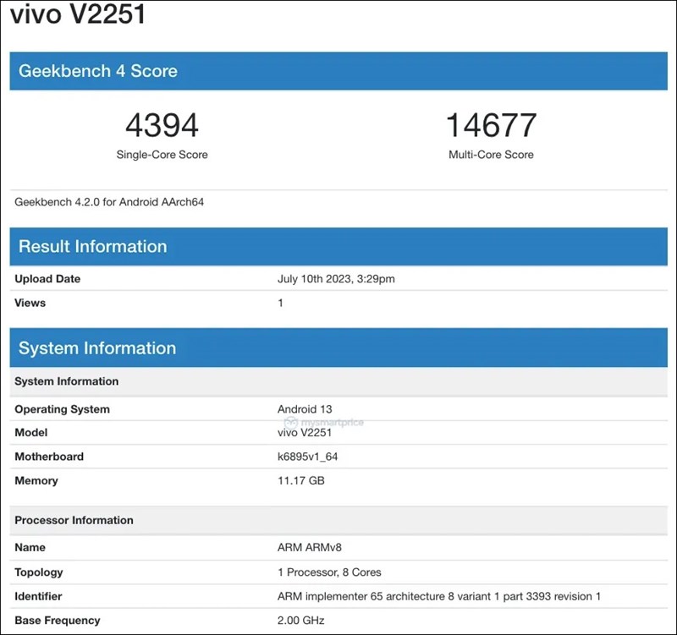This screenshot has width=677, height=635.
Task: Select the Multi-Core Score value 14677
Action: (490, 124)
